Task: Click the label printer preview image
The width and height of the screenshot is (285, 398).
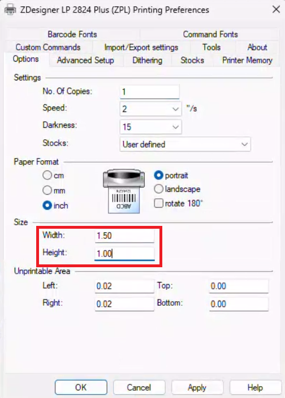Action: coord(124,191)
